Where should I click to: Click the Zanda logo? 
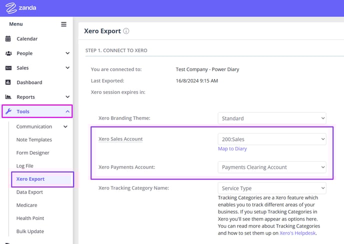[21, 8]
